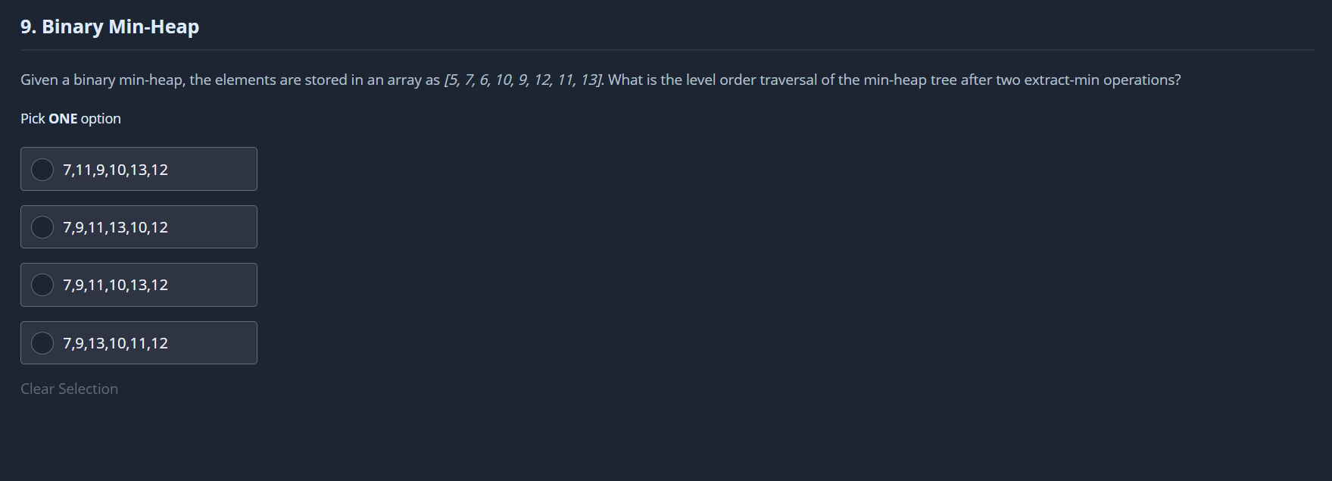Click the heading 9. Binary Min-Heap
The image size is (1332, 481).
110,26
